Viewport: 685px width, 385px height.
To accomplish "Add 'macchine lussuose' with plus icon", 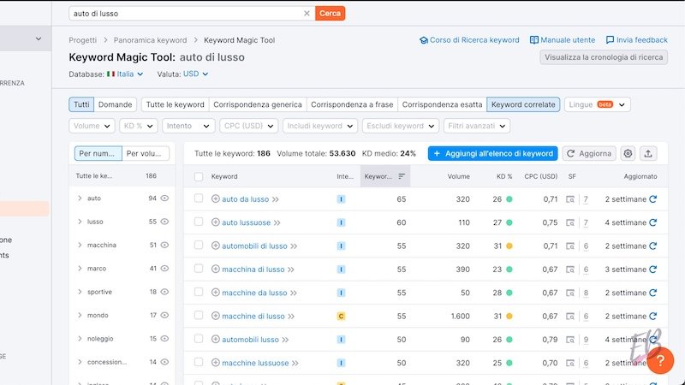I will tap(216, 363).
